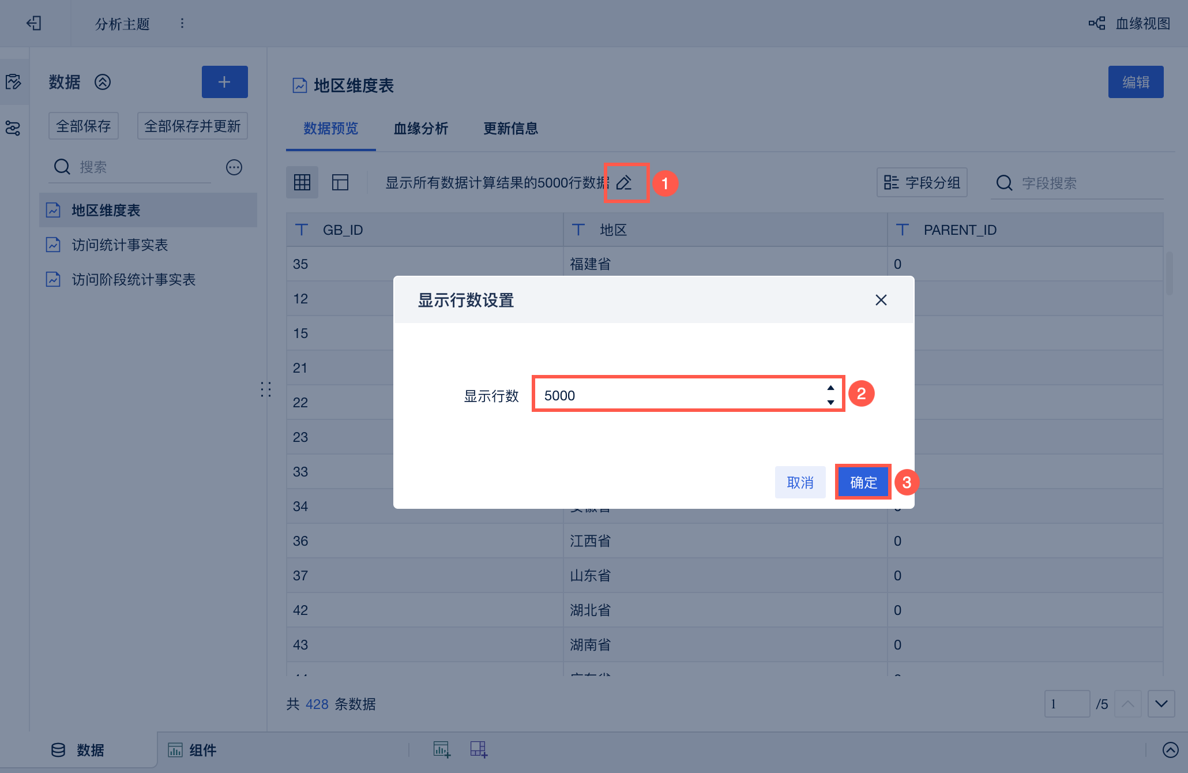
Task: Click the circled ellipsis icon beside search
Action: pyautogui.click(x=234, y=167)
